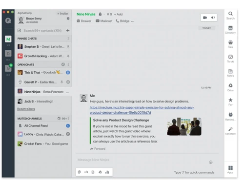The image size is (244, 183).
Task: Open the Reminders alarm clock icon
Action: 230,115
